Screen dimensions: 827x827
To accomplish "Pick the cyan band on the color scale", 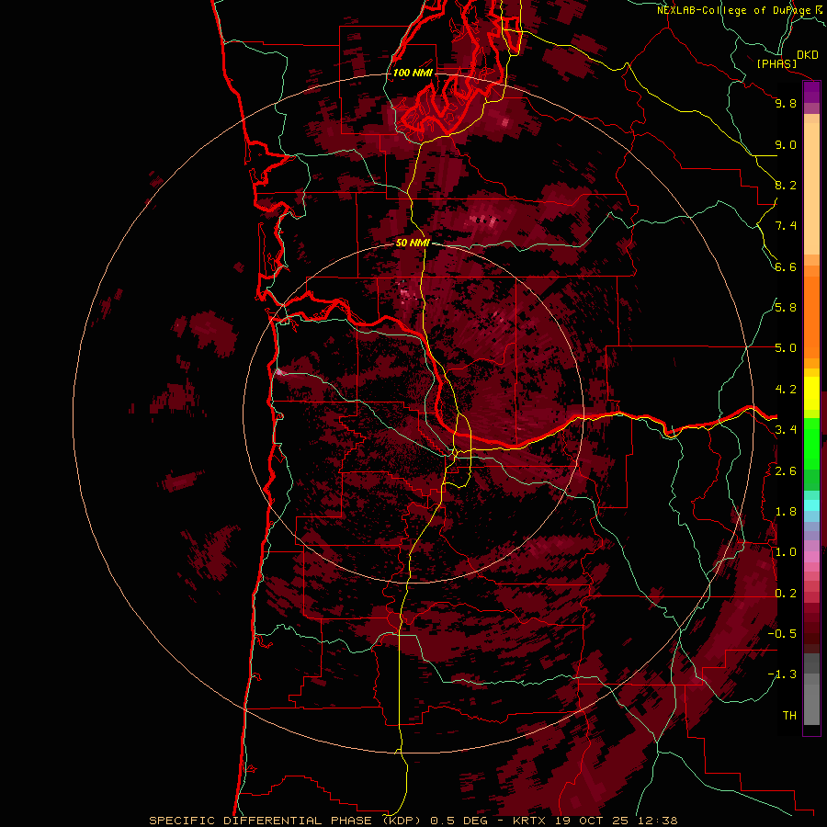I will (x=811, y=504).
